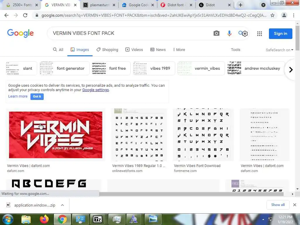300x225 pixels.
Task: Click Show all downloads
Action: coord(278,205)
